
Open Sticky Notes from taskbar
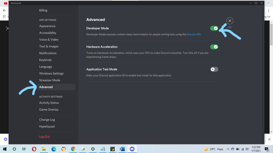(113, 149)
